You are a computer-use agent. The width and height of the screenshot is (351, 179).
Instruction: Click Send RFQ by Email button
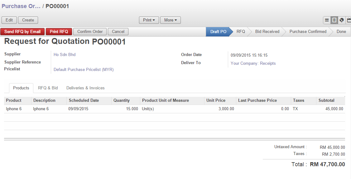coord(22,32)
